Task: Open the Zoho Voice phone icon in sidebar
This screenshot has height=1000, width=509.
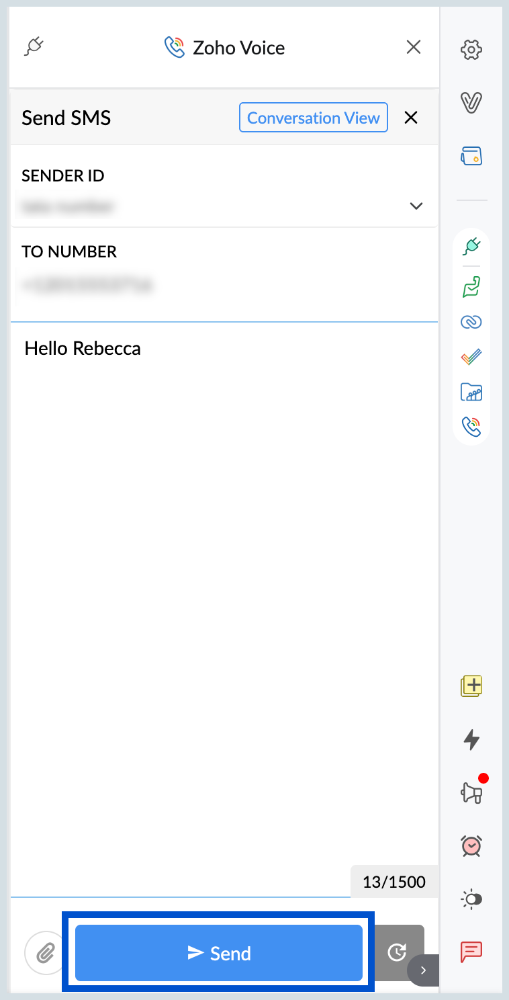Action: pyautogui.click(x=472, y=426)
